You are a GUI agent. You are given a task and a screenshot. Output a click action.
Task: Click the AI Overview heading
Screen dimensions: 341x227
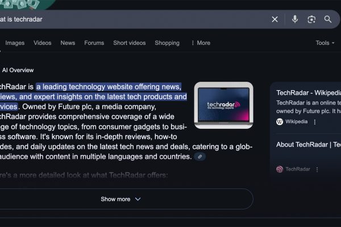(18, 70)
